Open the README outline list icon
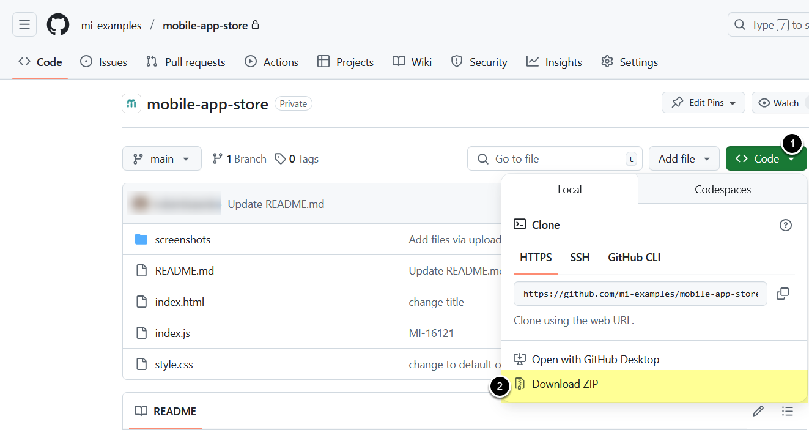 (788, 411)
